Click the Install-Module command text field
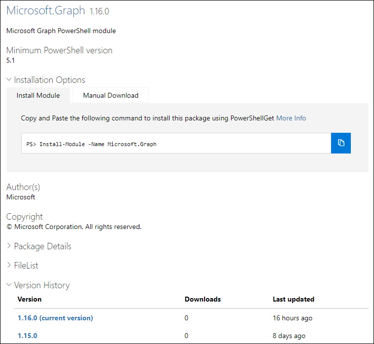The width and height of the screenshot is (374, 344). coord(176,143)
